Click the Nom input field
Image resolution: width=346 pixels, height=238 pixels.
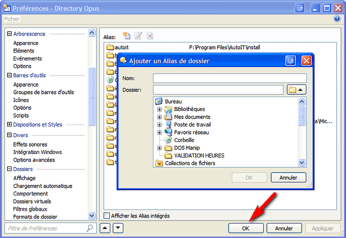click(230, 78)
